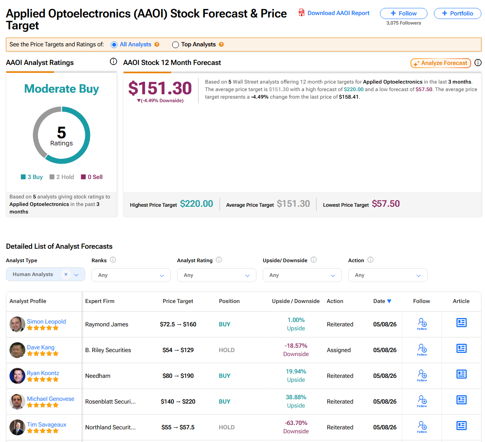This screenshot has height=442, width=485.
Task: Click the help icon next to Top Analysts
Action: click(221, 44)
